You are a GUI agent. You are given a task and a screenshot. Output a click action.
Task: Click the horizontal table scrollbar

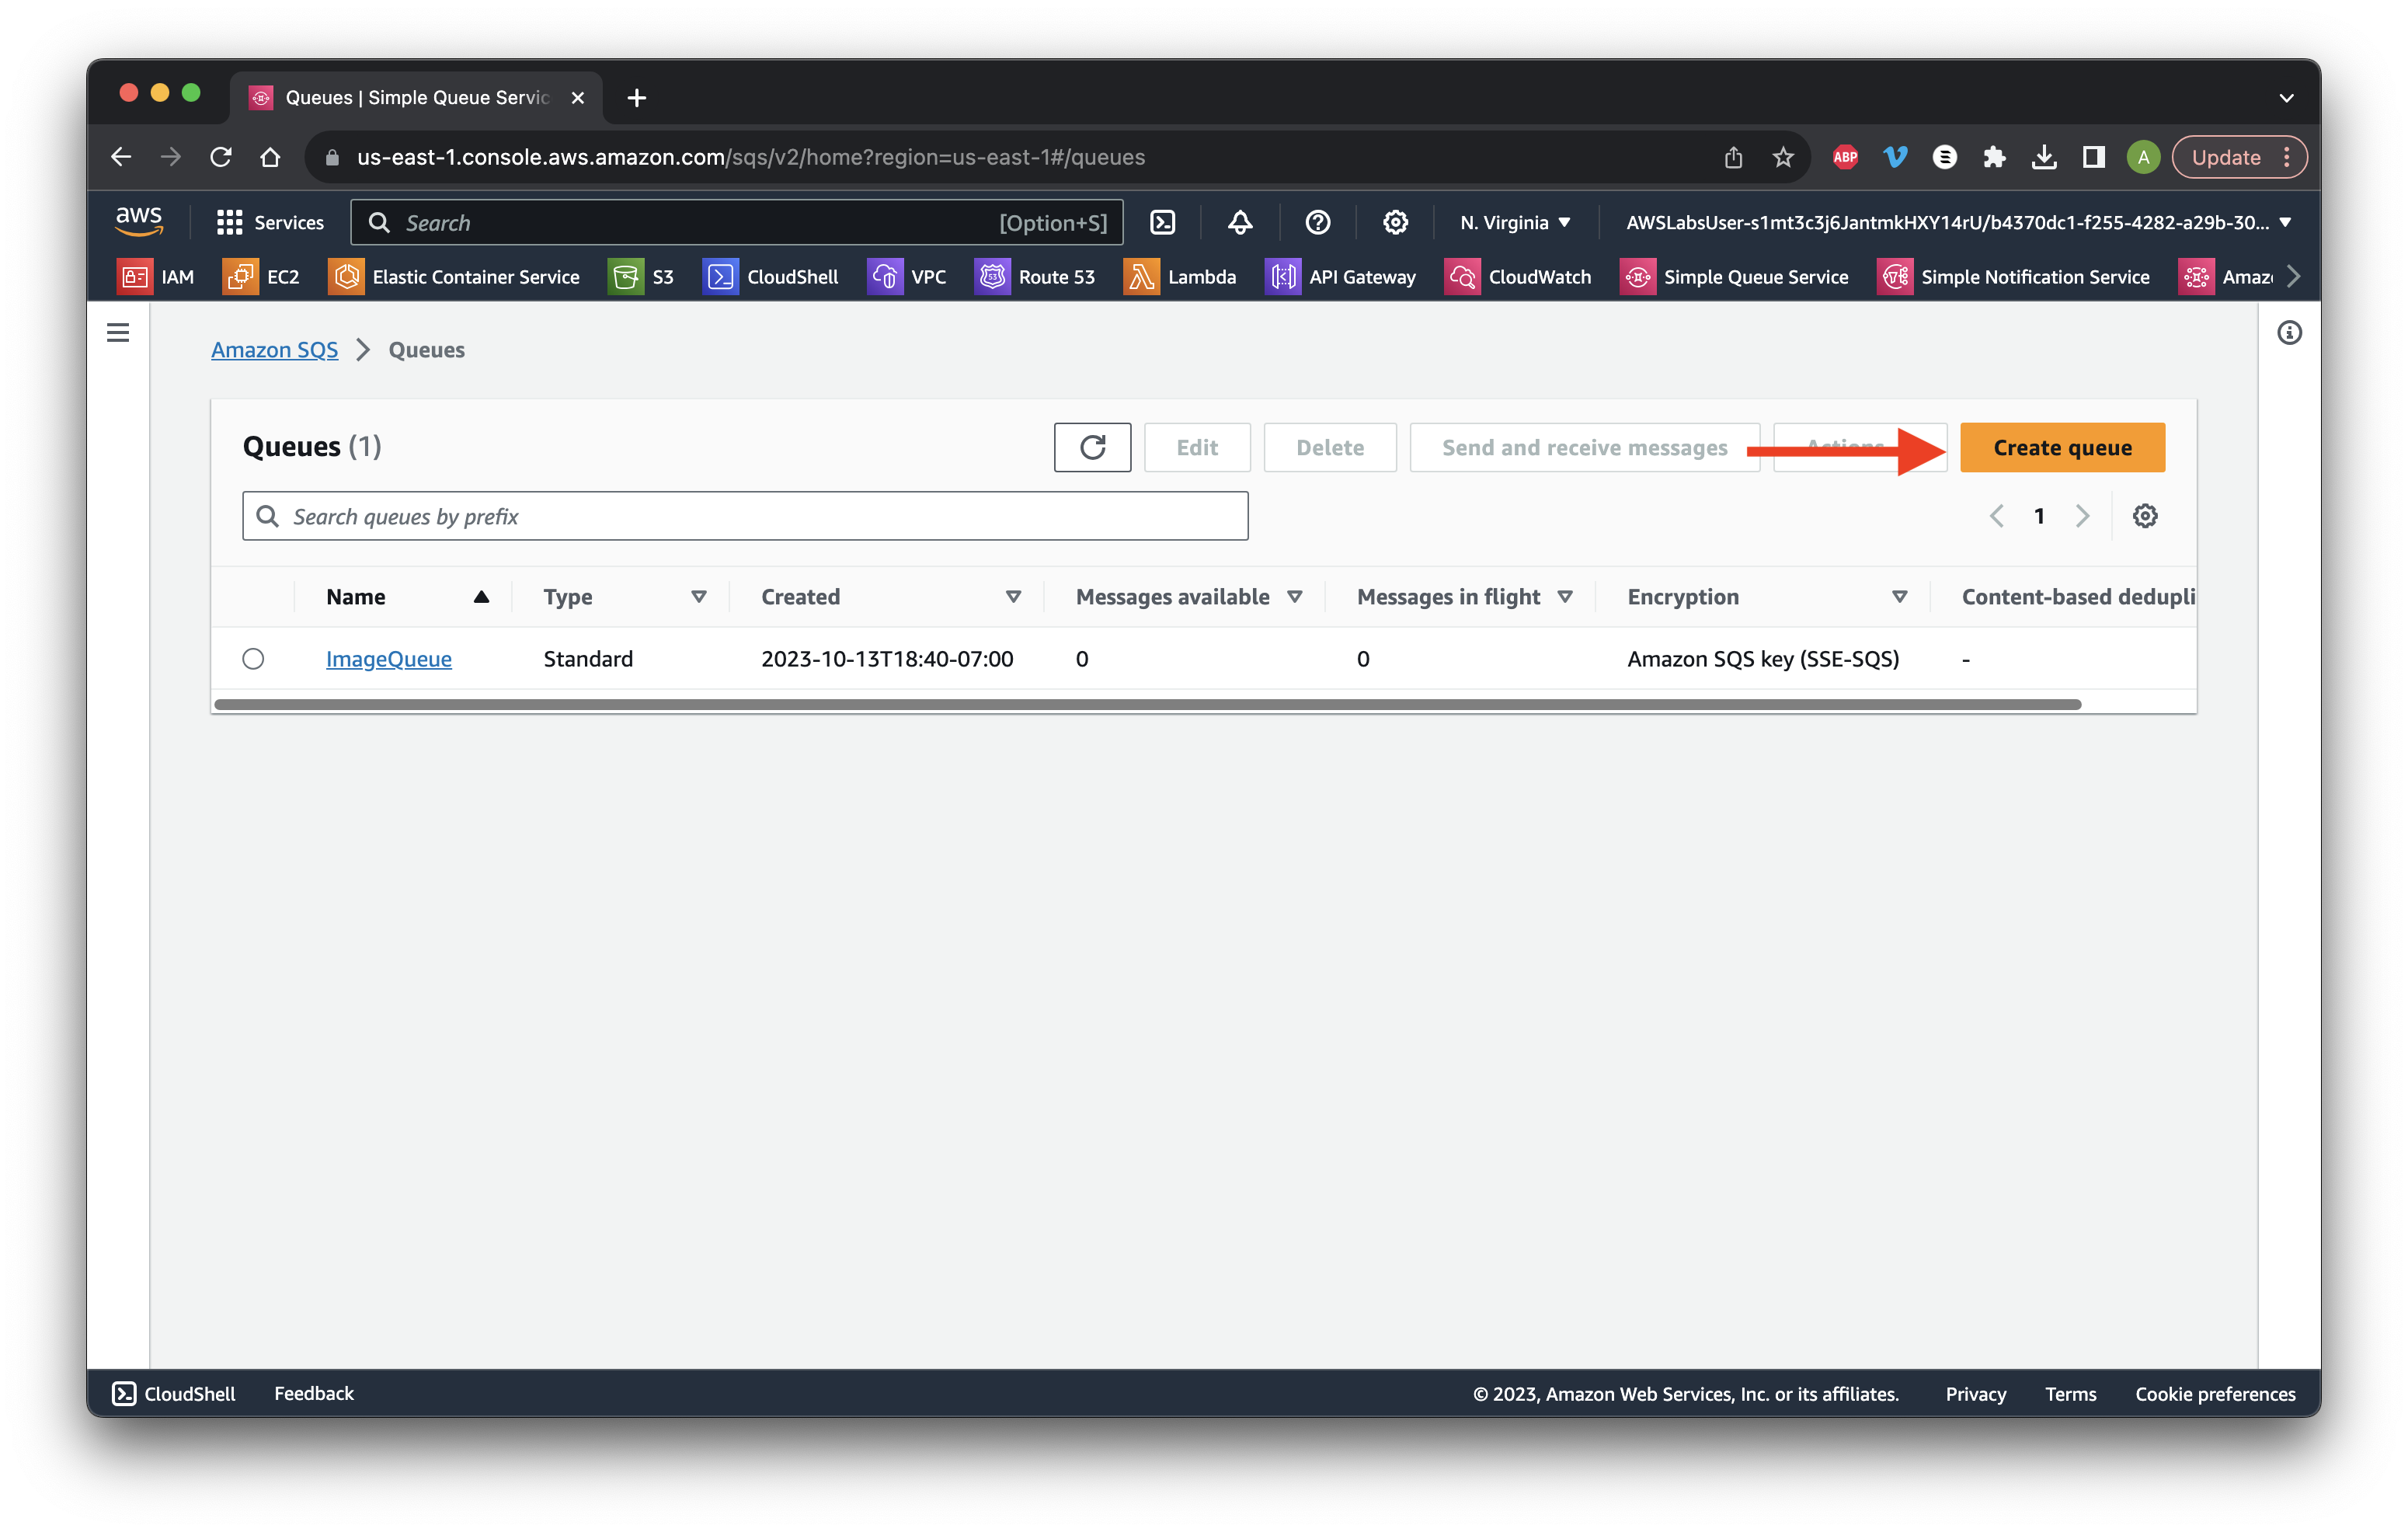[x=1147, y=704]
